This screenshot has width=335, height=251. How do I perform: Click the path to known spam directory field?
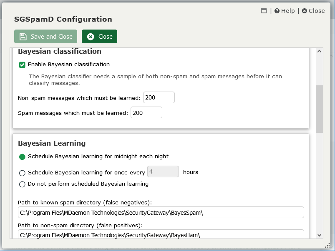click(161, 212)
